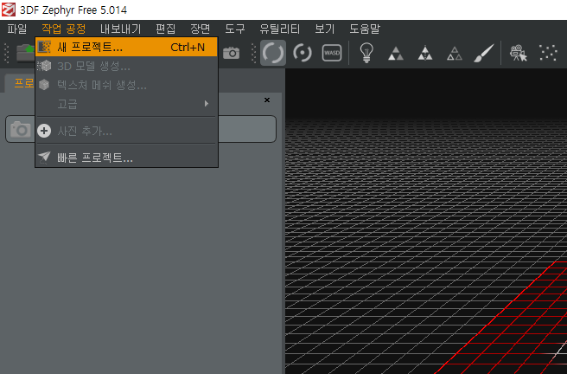Select the paintbrush tool icon
This screenshot has height=374, width=567.
(x=484, y=53)
